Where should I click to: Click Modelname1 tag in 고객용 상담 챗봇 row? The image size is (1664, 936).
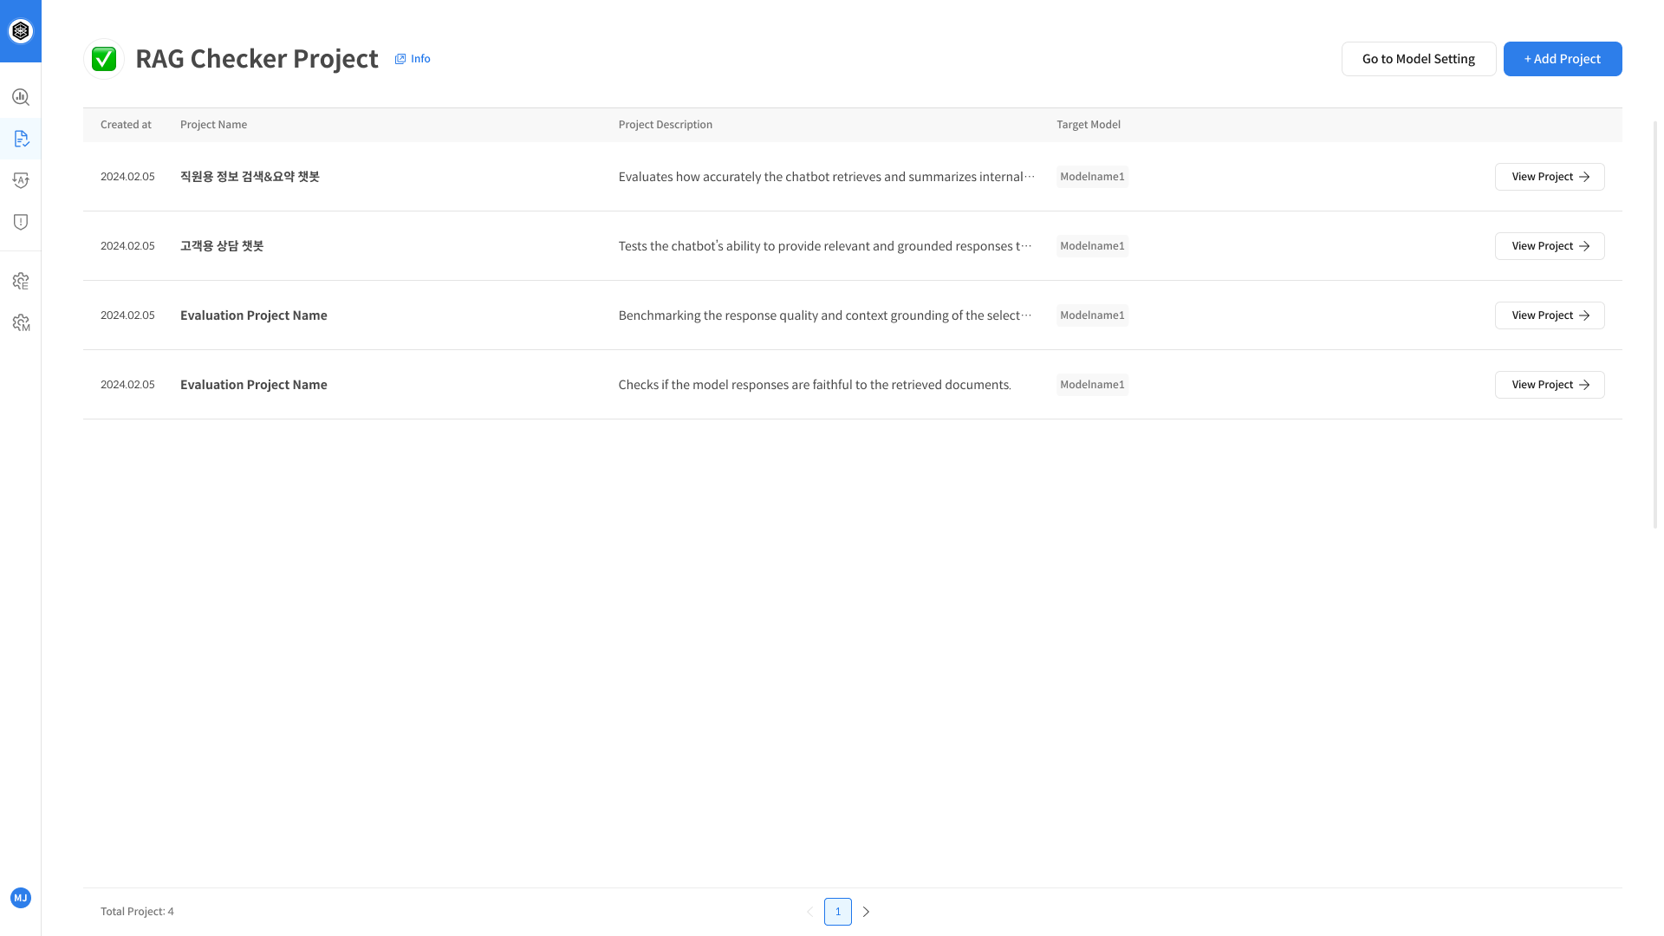[1092, 246]
